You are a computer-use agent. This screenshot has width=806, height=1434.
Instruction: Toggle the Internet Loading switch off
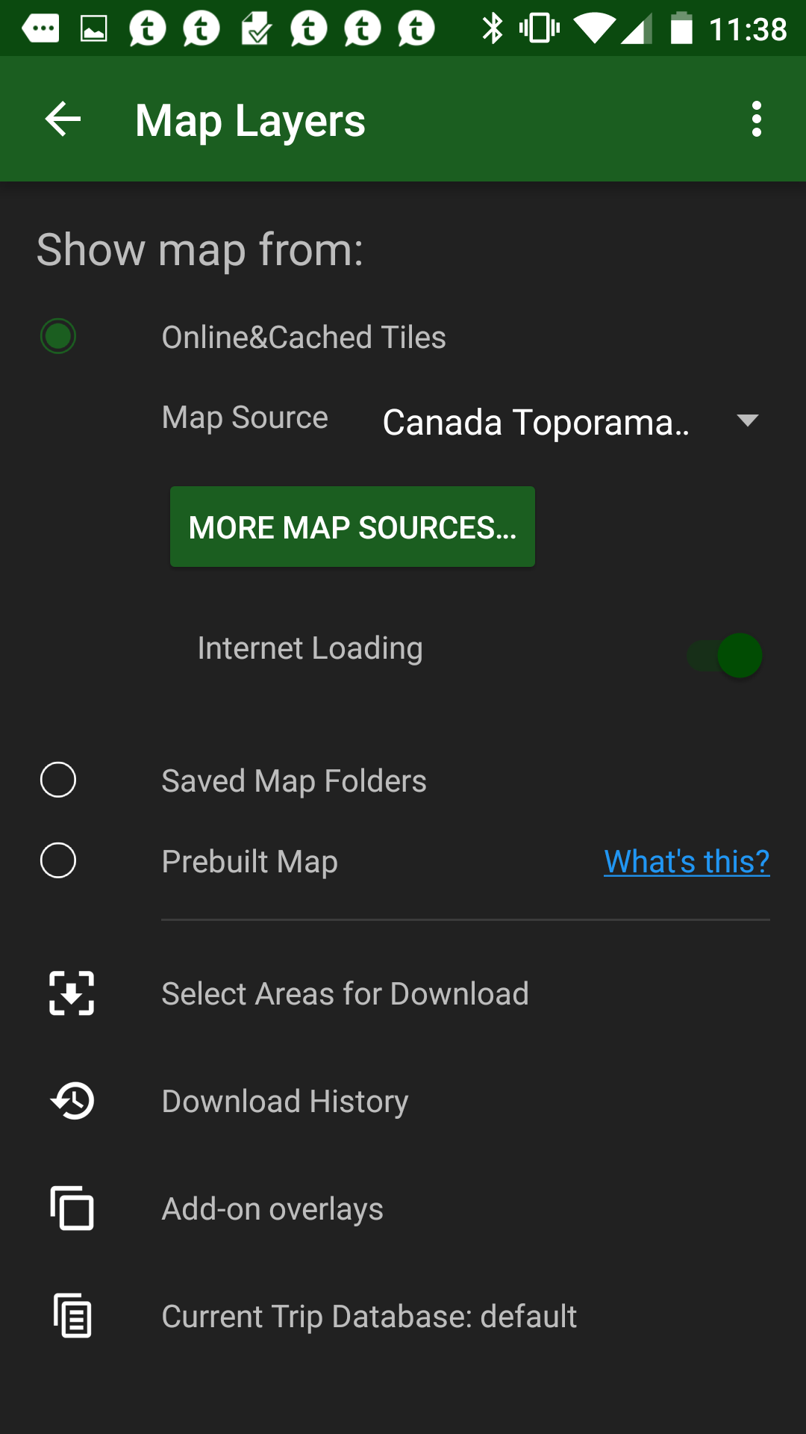(725, 656)
